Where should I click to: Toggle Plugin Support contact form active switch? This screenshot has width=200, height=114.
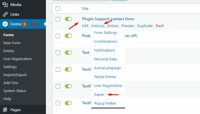click(x=68, y=19)
